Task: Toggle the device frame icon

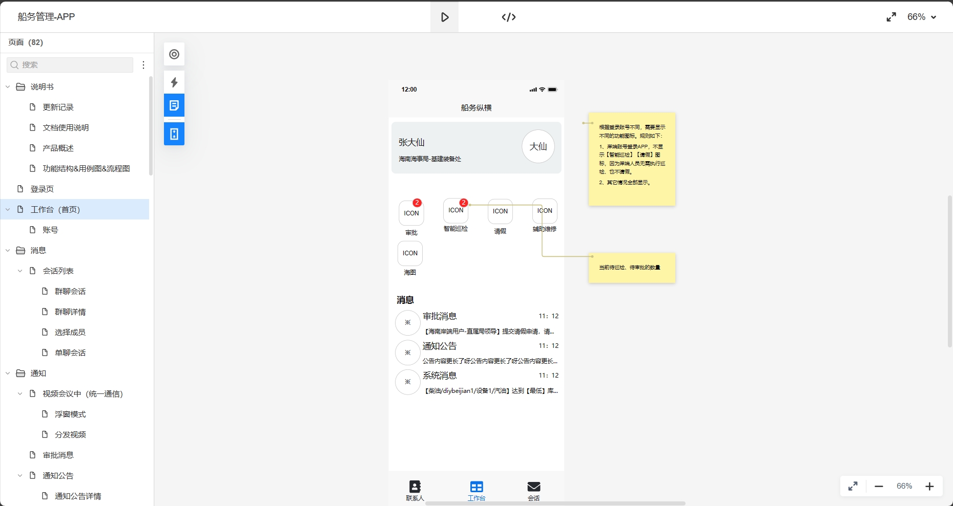Action: 174,134
